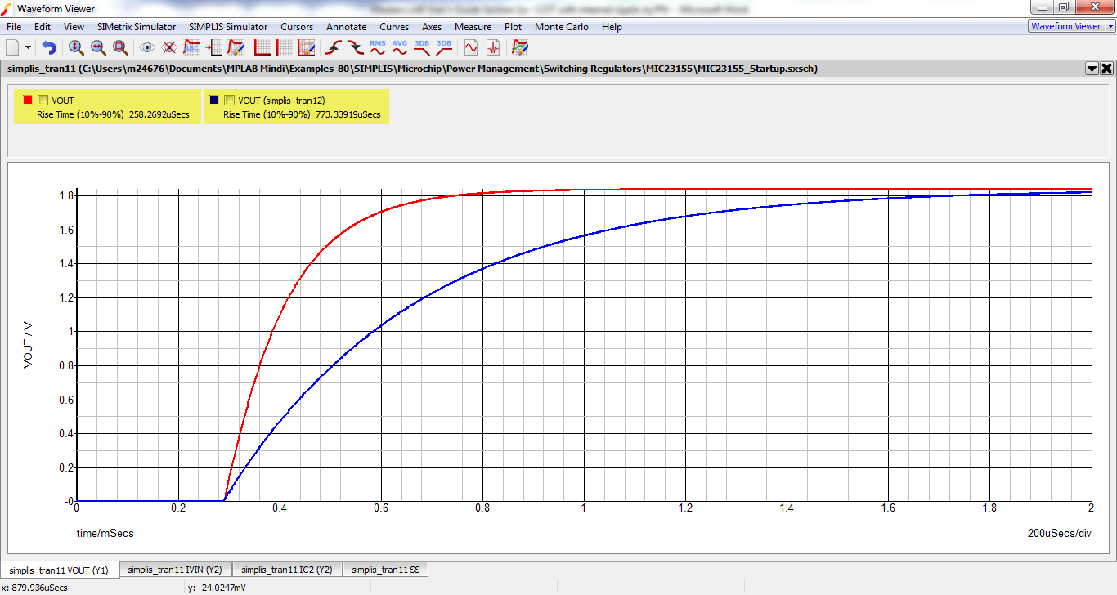Open the dropdown arrow beside new sheet icon

[x=29, y=47]
